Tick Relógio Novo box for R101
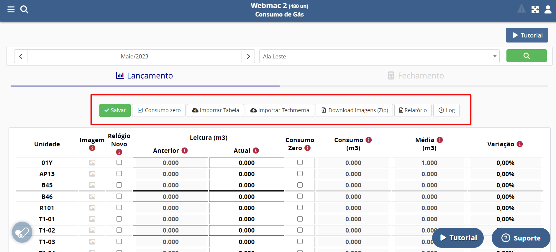This screenshot has height=252, width=556. coord(119,208)
